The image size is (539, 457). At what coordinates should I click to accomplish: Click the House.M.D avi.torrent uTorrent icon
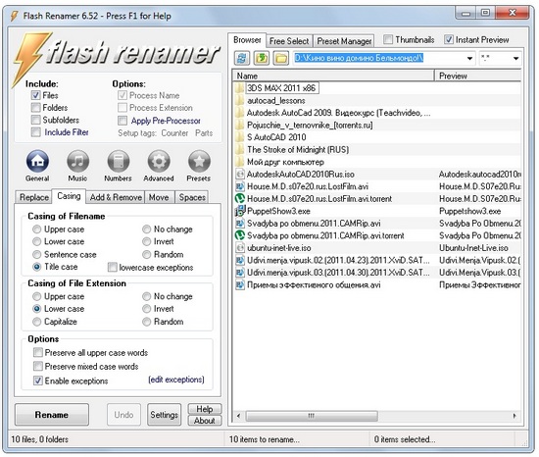[239, 198]
